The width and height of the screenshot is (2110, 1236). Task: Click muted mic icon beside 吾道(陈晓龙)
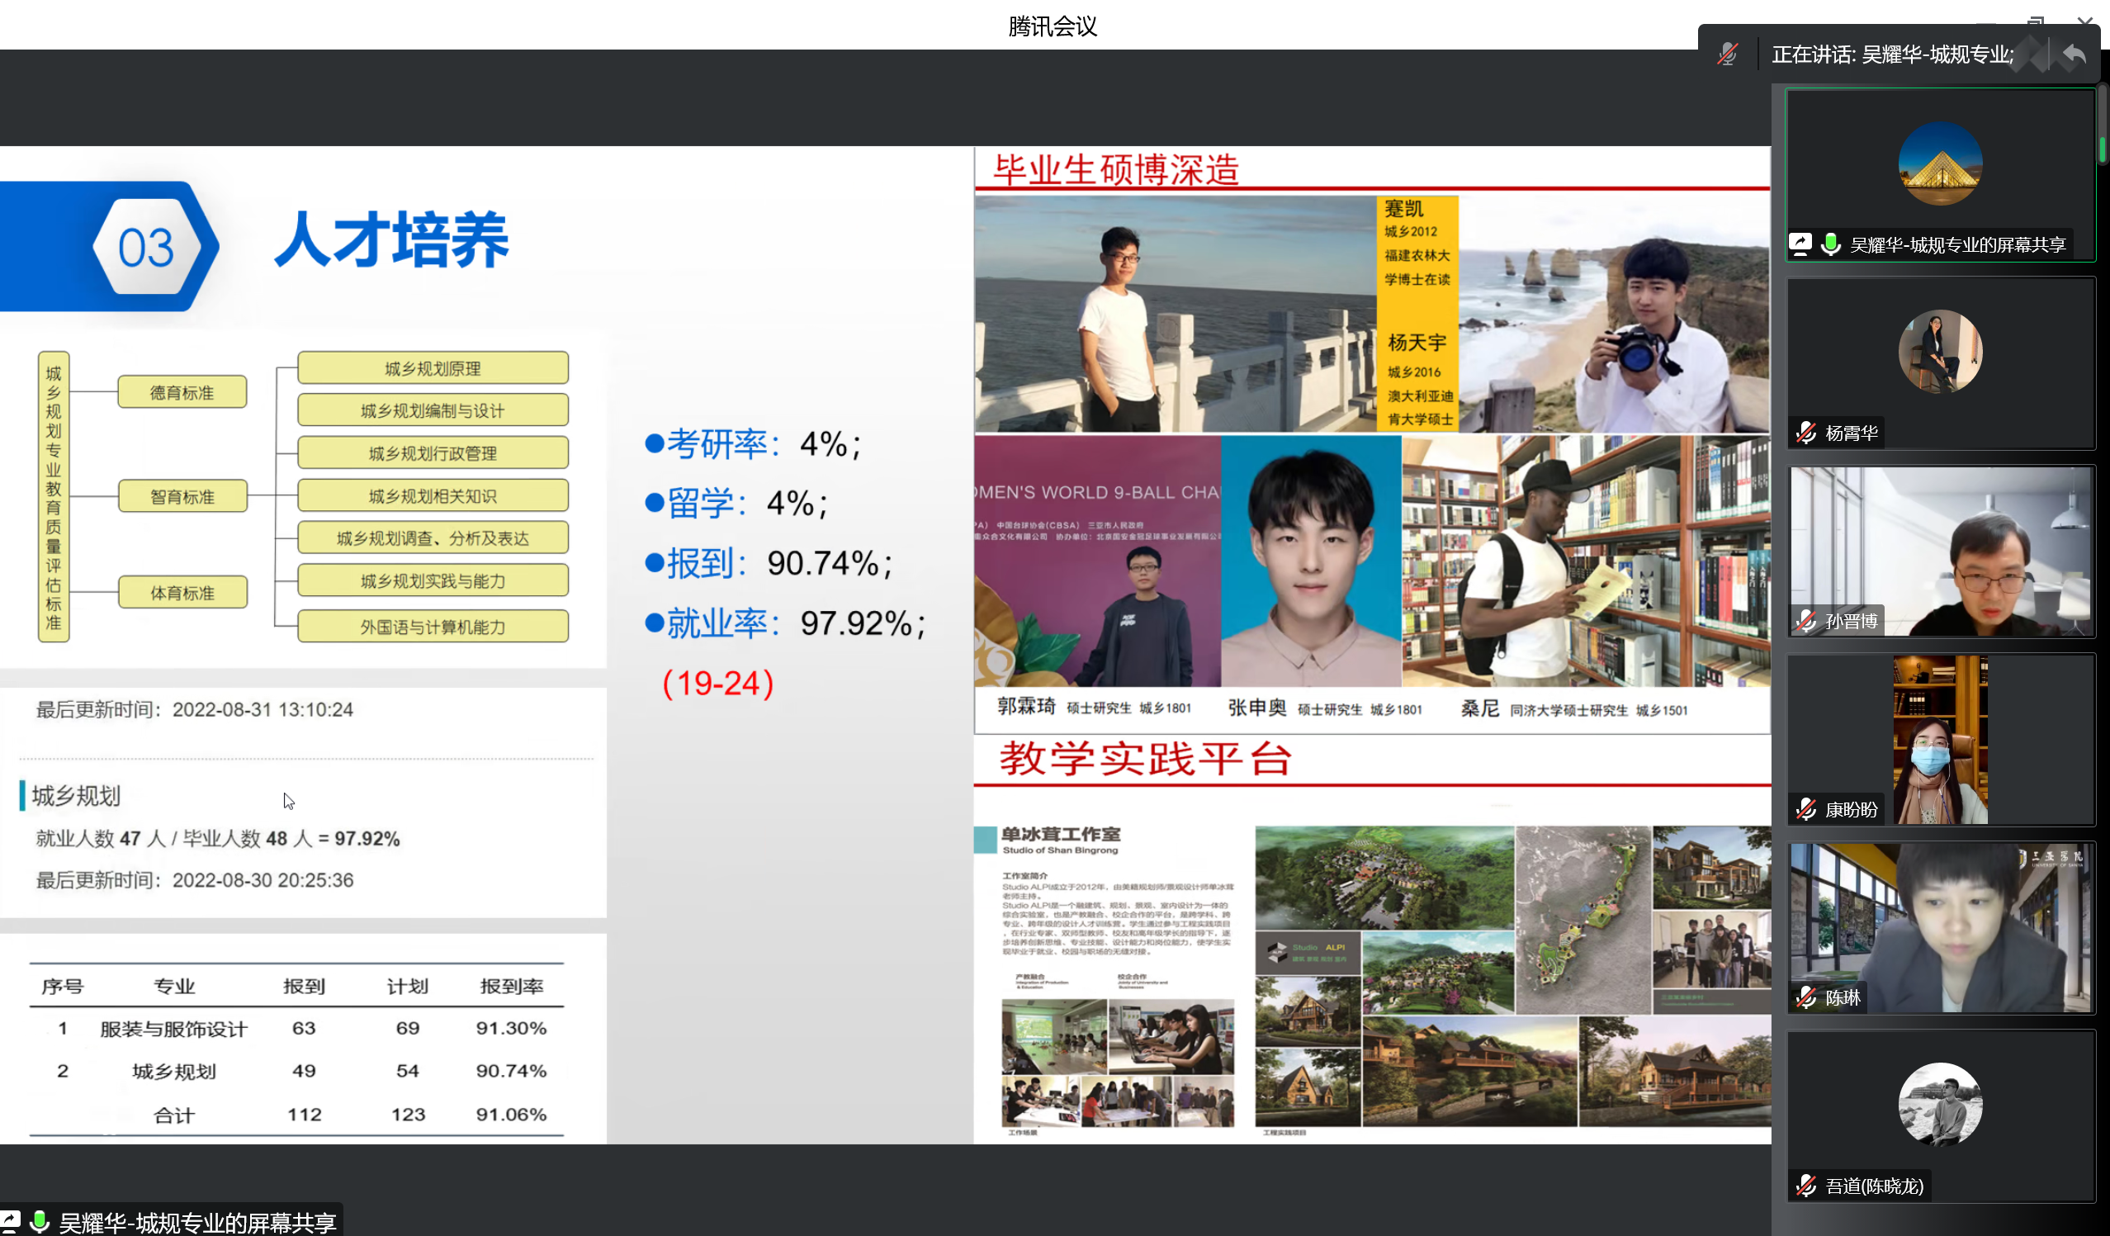(x=1806, y=1185)
